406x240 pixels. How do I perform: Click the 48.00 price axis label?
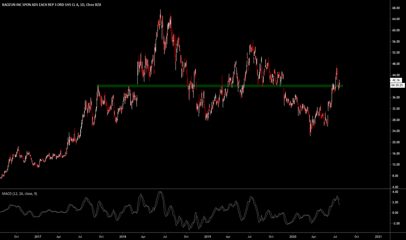(396, 64)
